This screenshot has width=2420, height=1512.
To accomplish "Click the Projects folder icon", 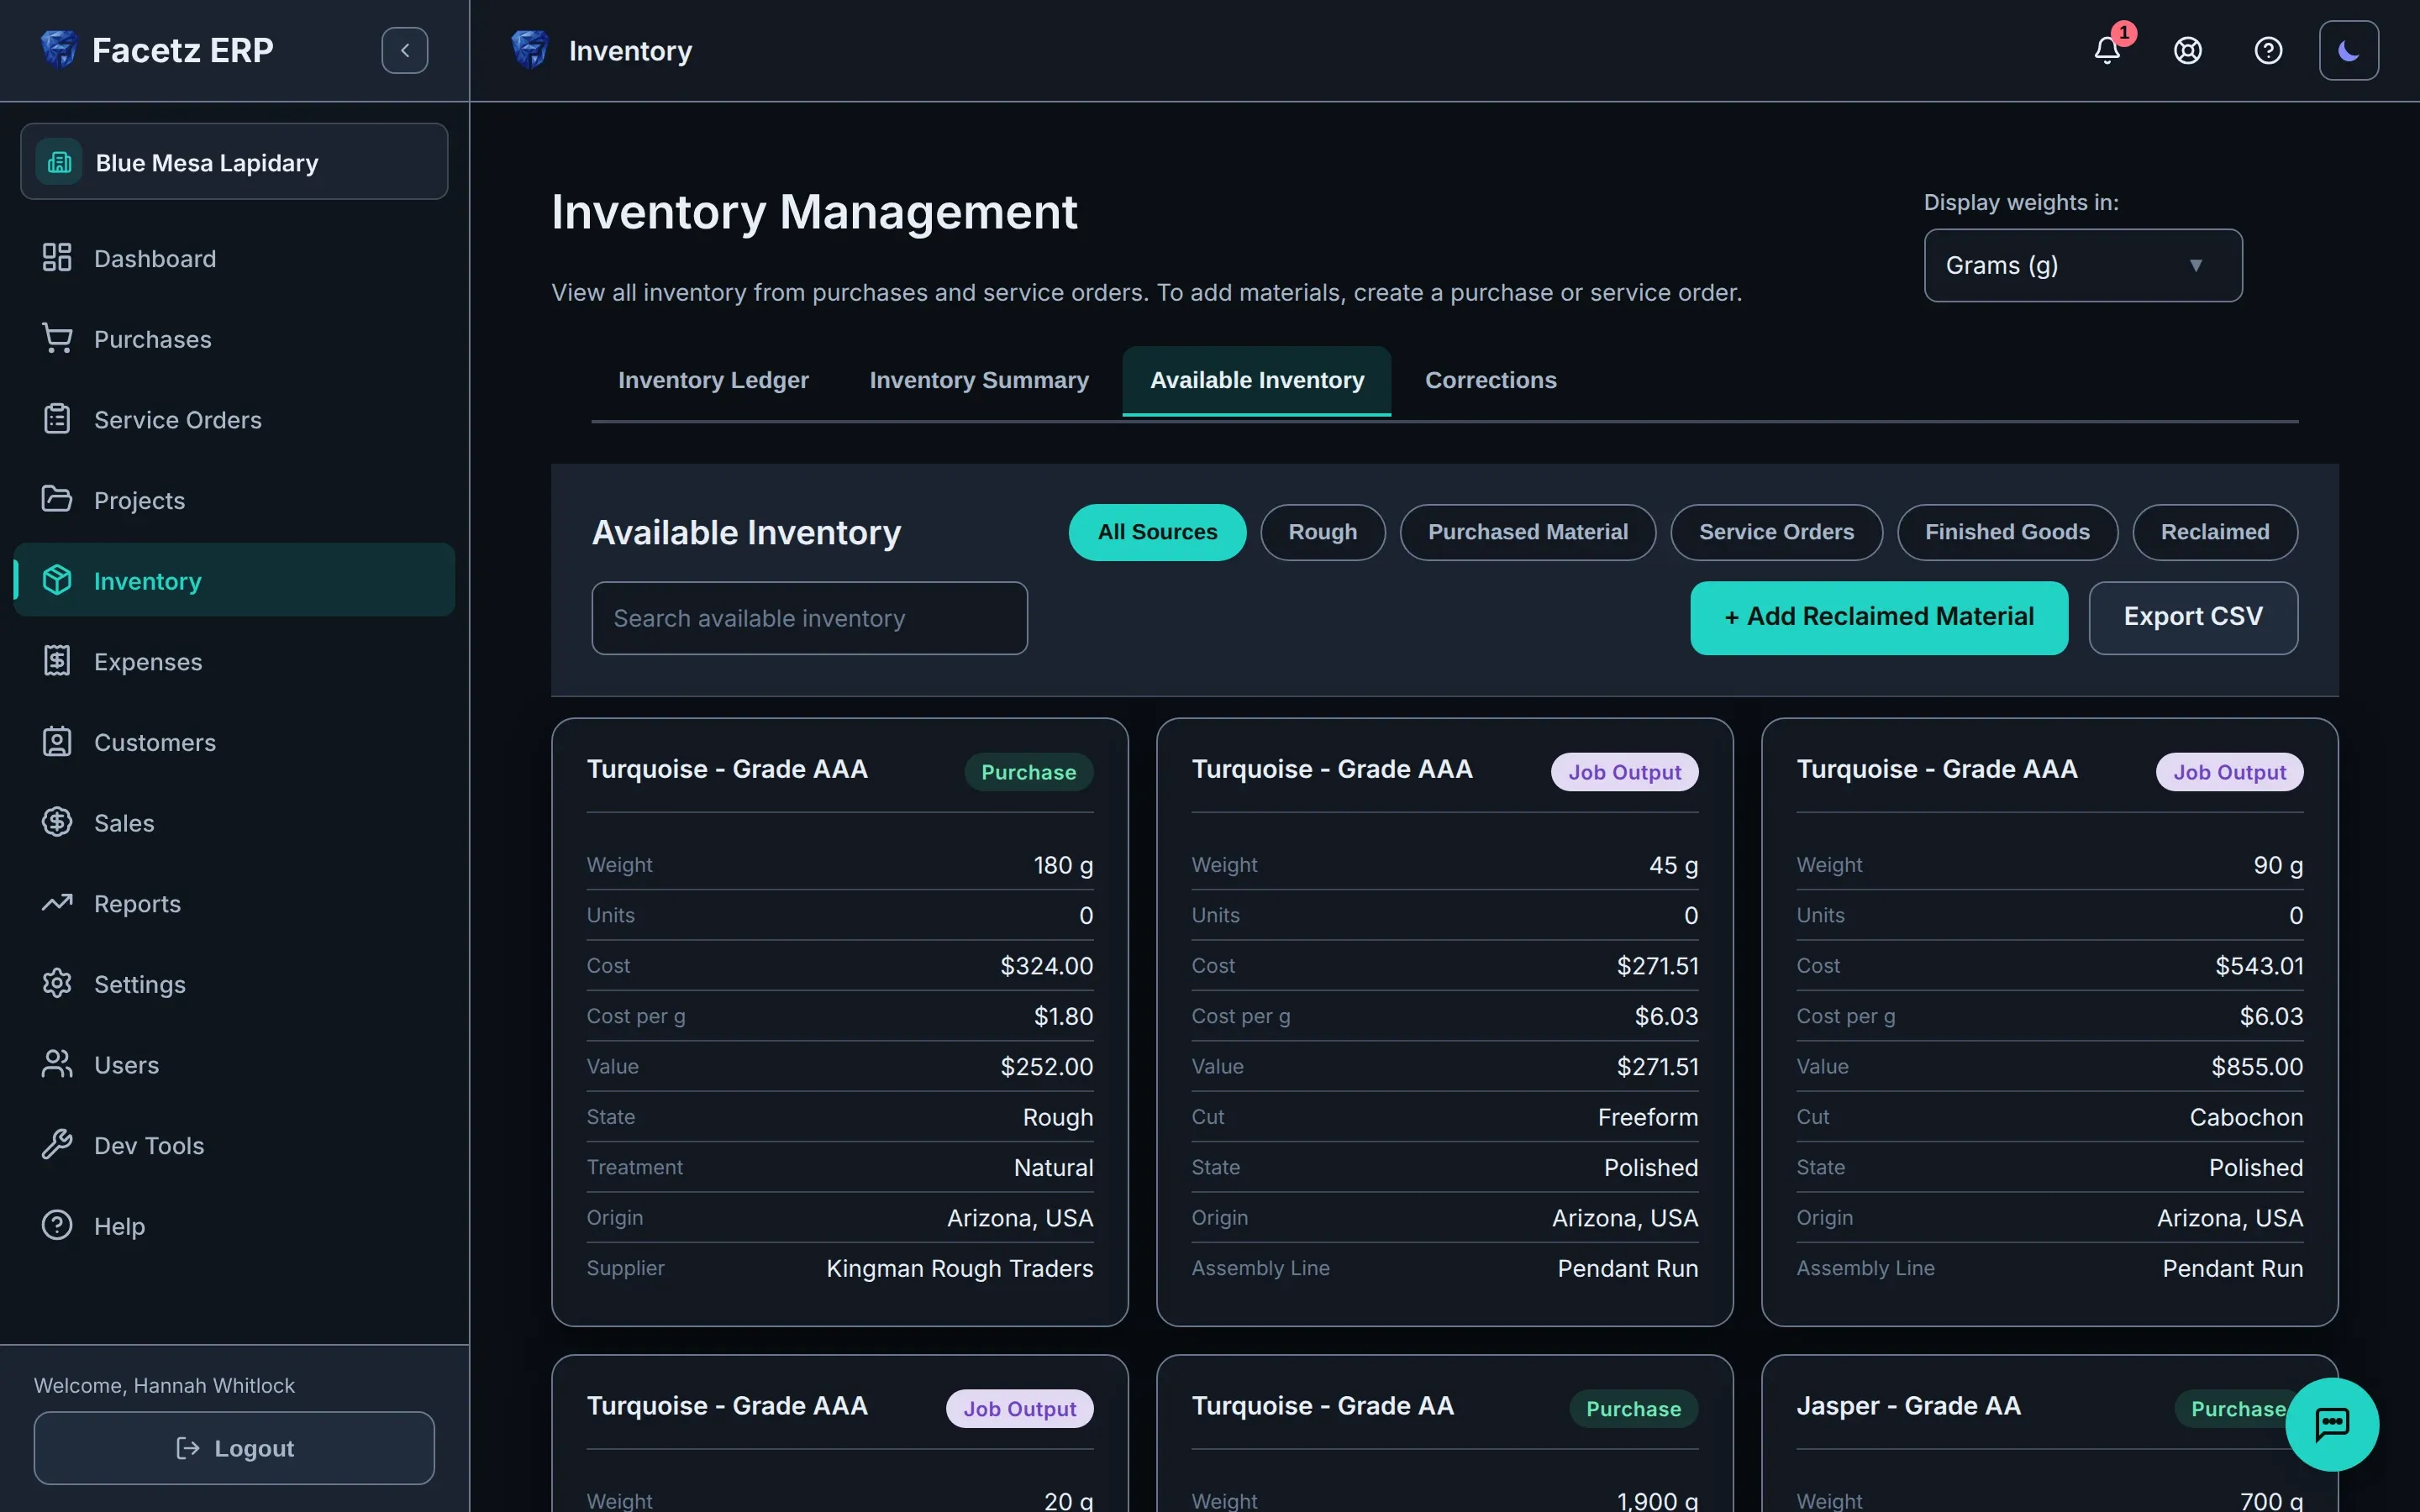I will pyautogui.click(x=57, y=499).
